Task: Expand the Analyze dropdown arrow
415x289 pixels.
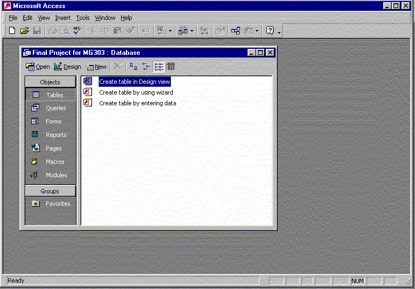Action: click(x=192, y=31)
